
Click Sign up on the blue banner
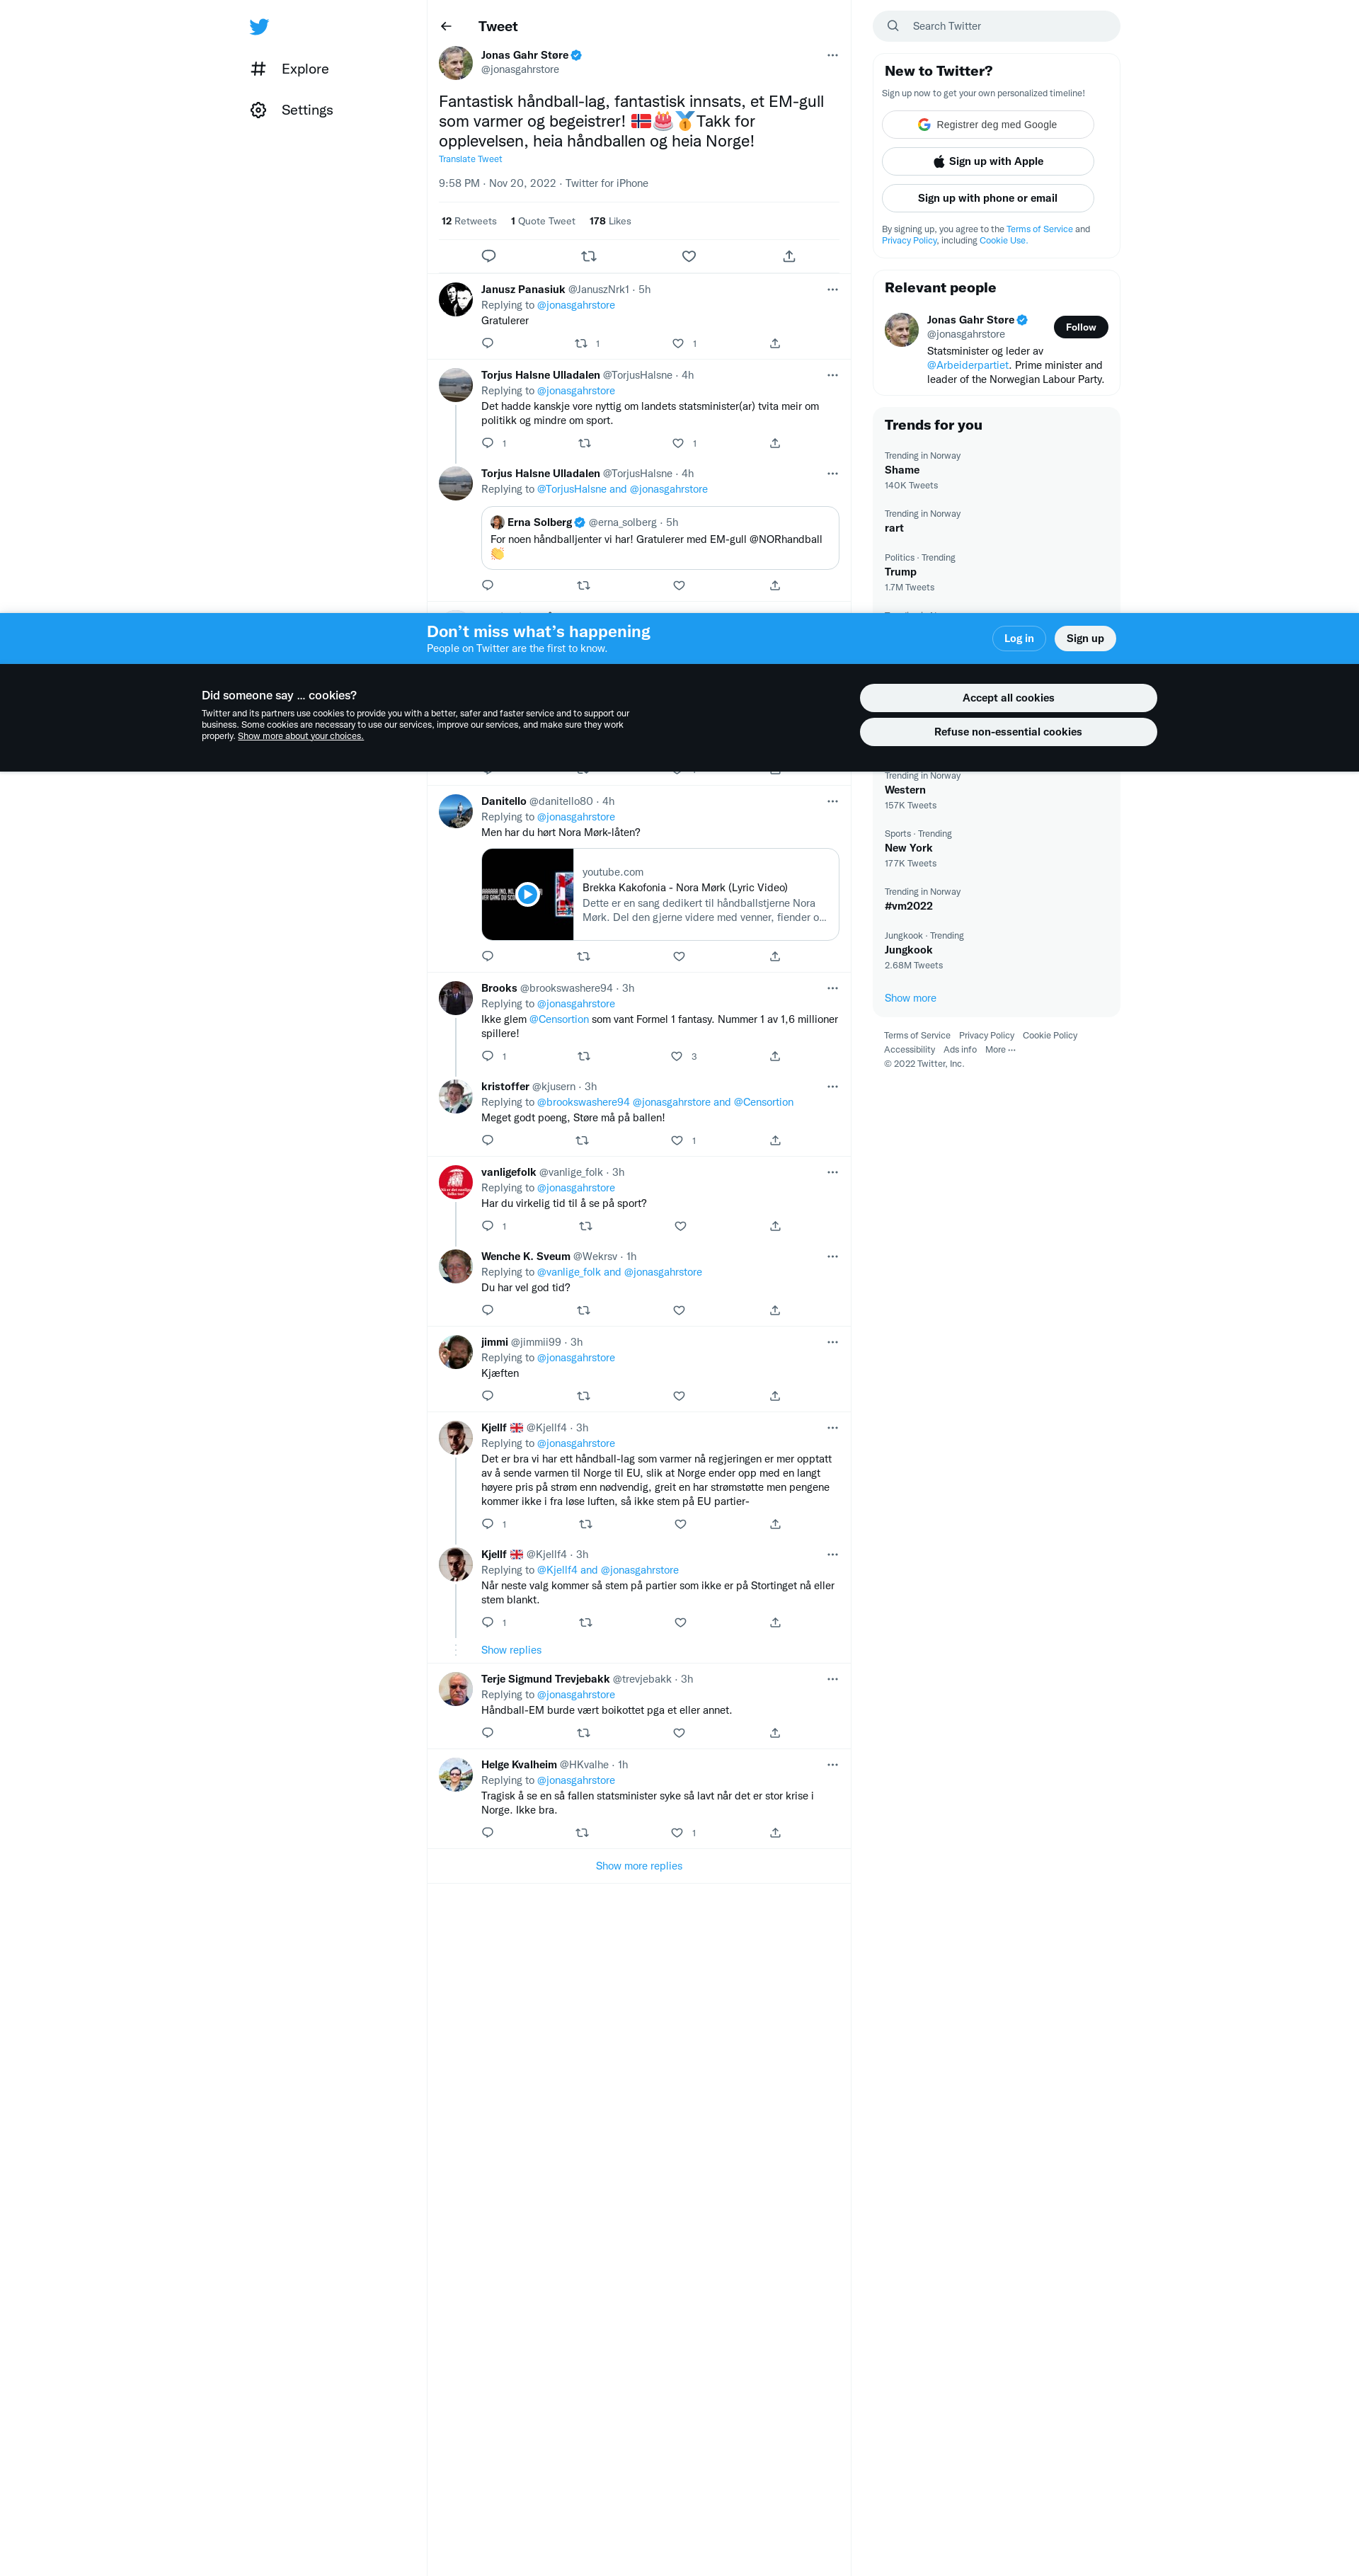coord(1085,638)
